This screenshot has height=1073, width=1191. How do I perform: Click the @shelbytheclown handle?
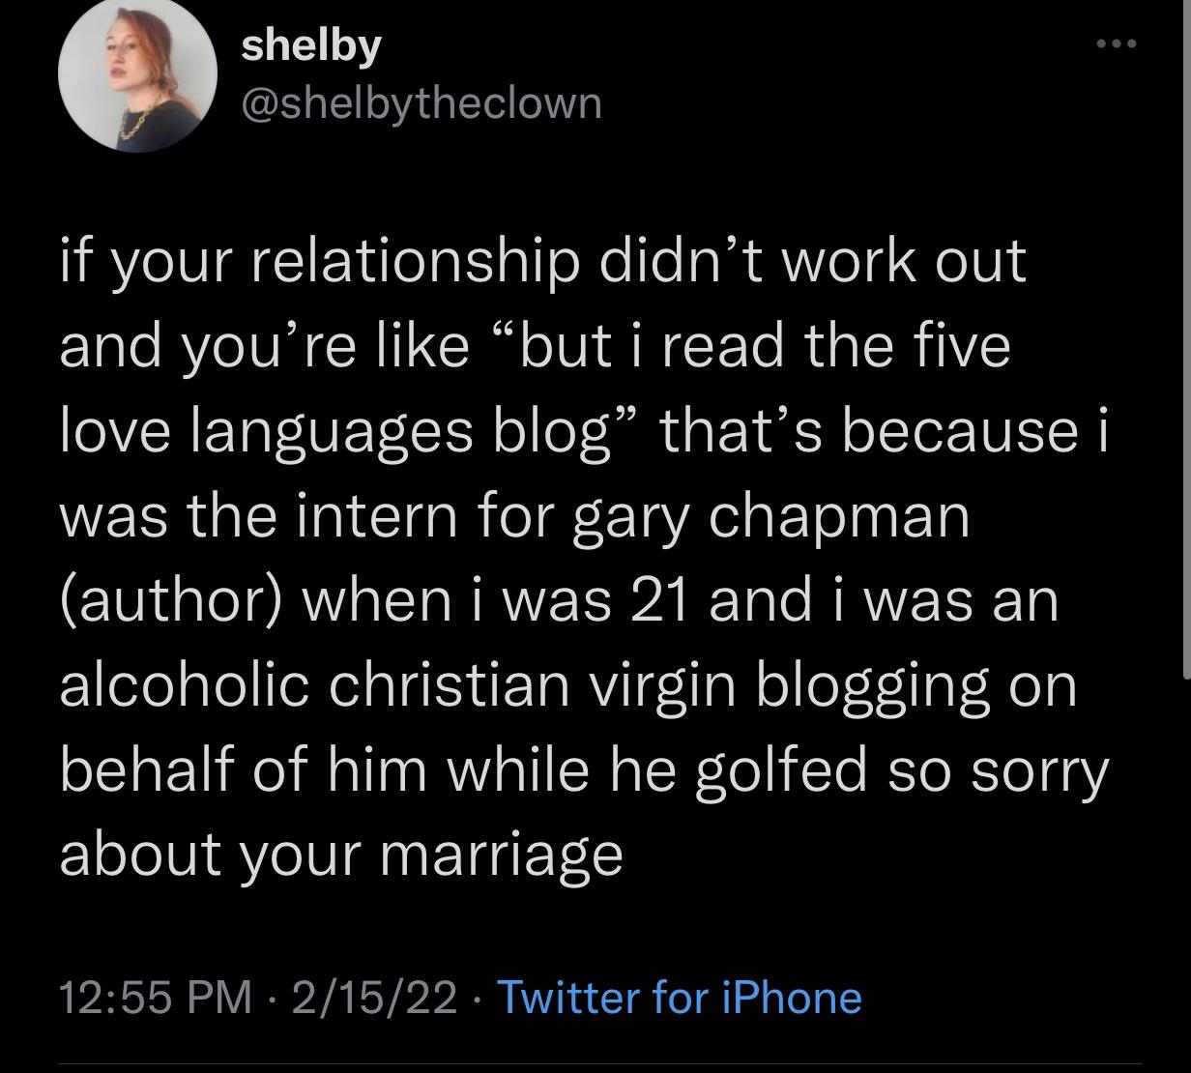[421, 101]
